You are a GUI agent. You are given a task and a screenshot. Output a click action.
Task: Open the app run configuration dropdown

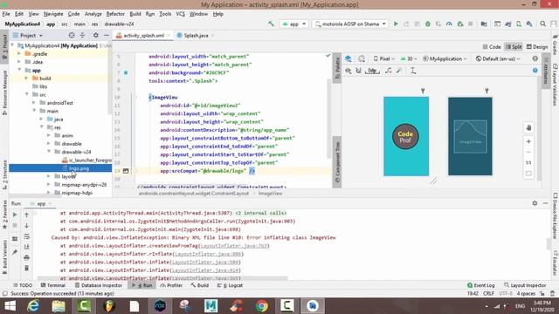click(x=294, y=24)
